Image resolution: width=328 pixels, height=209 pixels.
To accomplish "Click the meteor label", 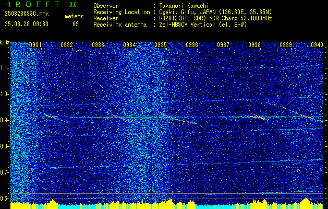I will [74, 17].
